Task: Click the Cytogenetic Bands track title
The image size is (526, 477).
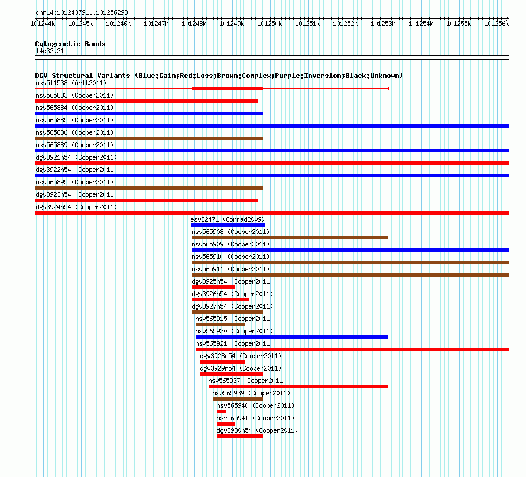Action: coord(70,44)
